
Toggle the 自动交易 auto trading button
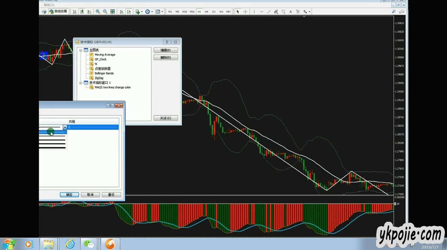pos(58,12)
